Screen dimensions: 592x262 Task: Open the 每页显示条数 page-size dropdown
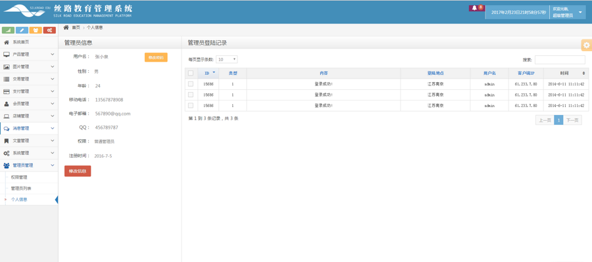click(226, 60)
